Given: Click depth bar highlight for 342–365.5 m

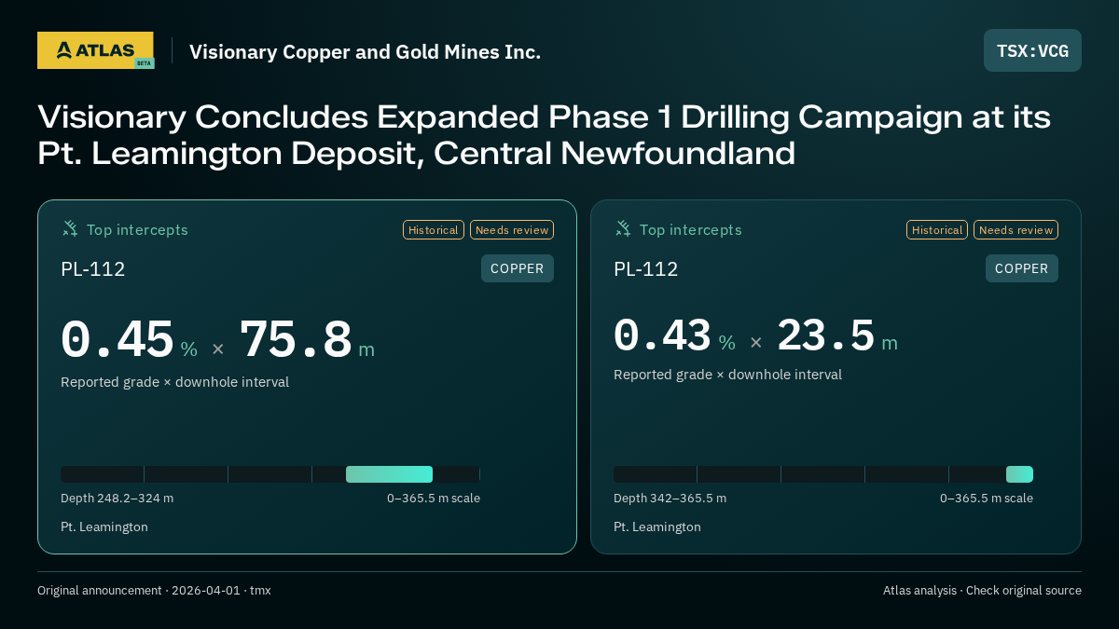Looking at the screenshot, I should coord(1019,474).
